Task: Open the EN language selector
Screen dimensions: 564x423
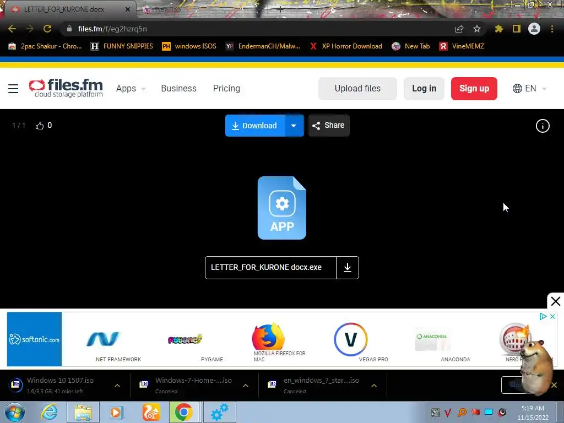Action: coord(529,89)
